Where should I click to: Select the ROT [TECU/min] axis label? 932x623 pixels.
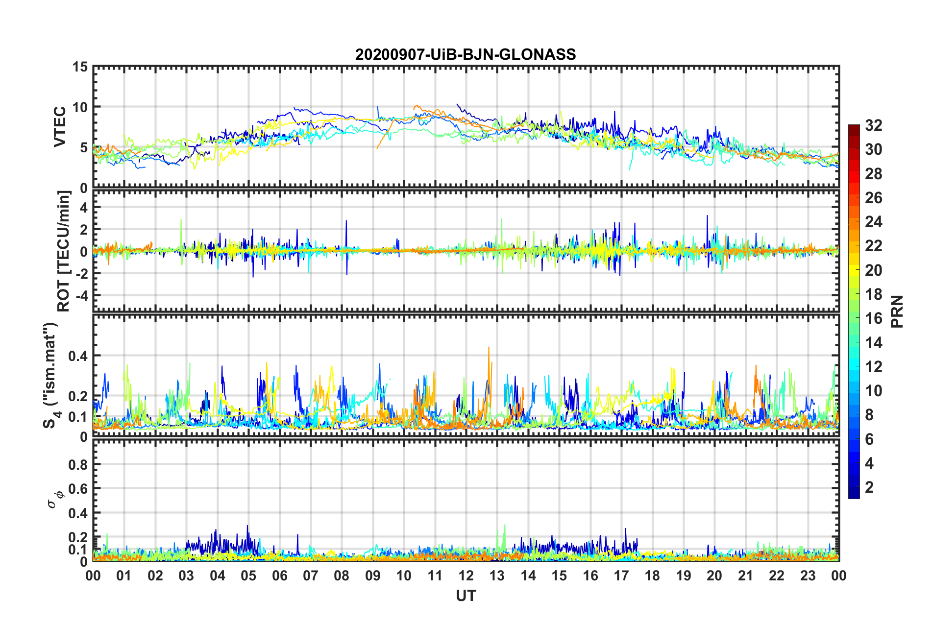point(63,251)
